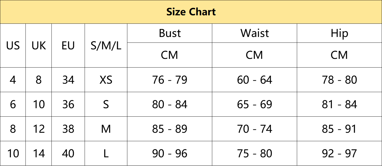The width and height of the screenshot is (382, 166).
Task: Click waist measurement 65 - 69
Action: (x=254, y=104)
